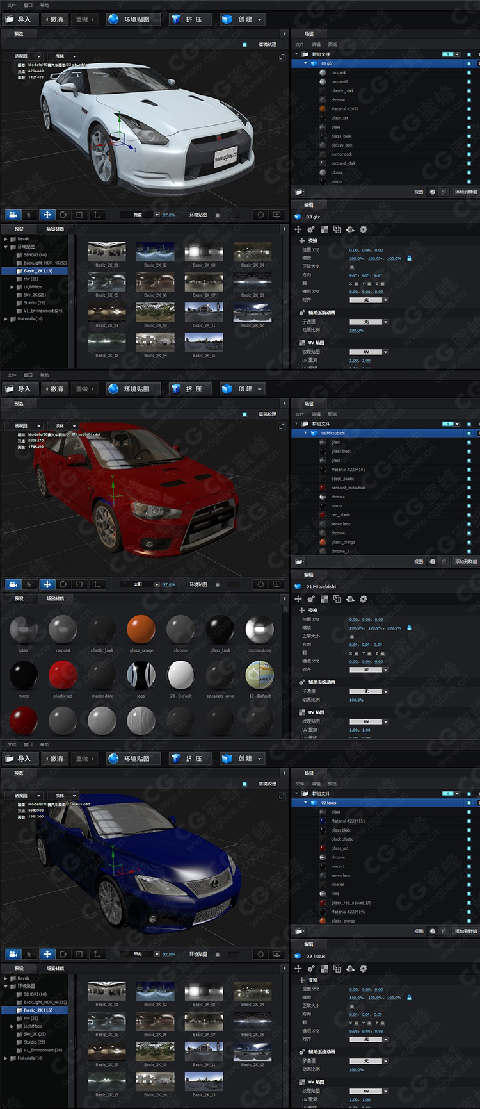Select the 24 - Default white material sphere

(180, 675)
